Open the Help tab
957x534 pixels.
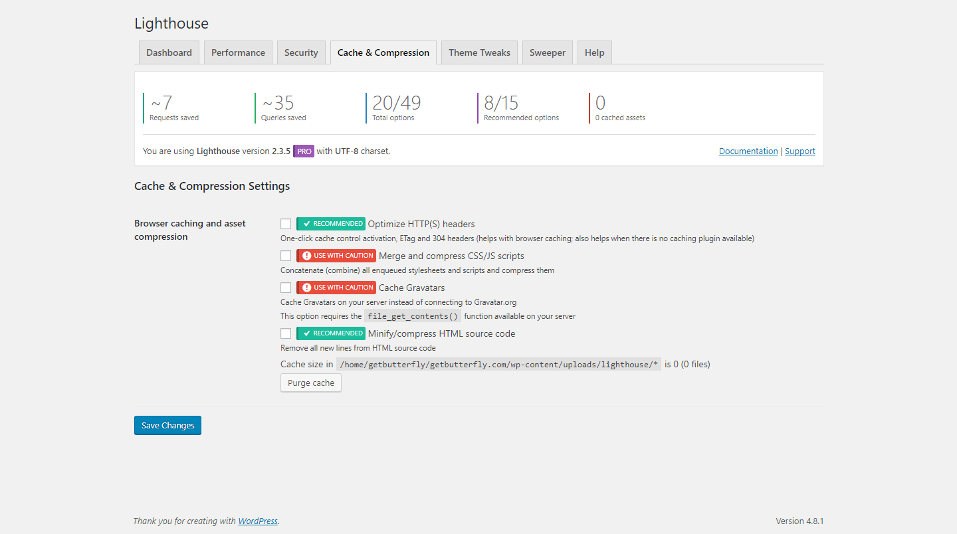[x=595, y=52]
